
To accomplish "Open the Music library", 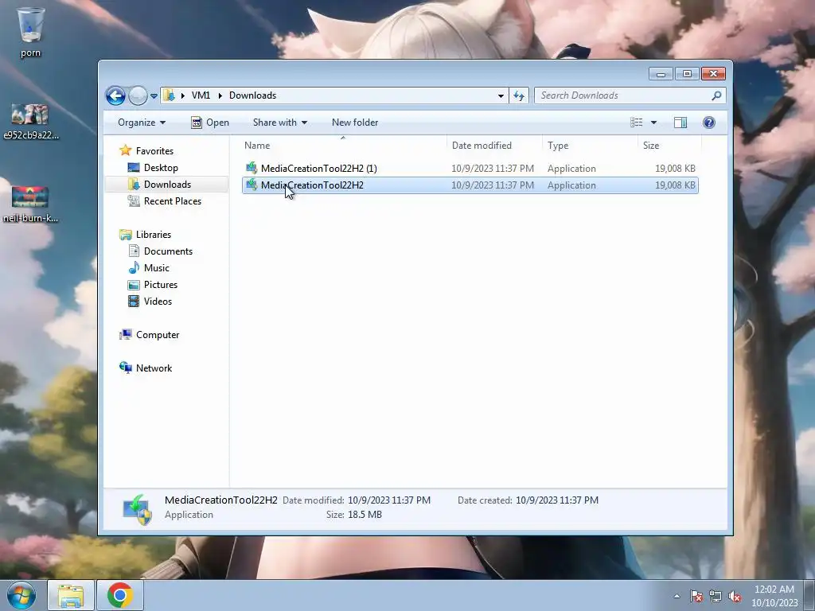I will [x=157, y=268].
